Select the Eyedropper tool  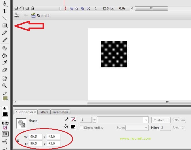(5, 63)
